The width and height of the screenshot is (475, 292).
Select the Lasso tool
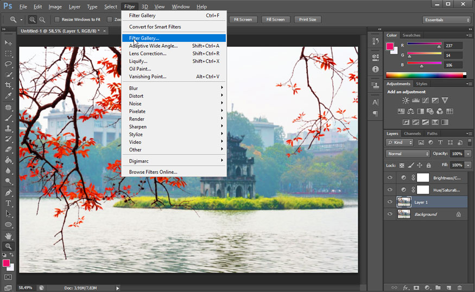click(x=8, y=64)
